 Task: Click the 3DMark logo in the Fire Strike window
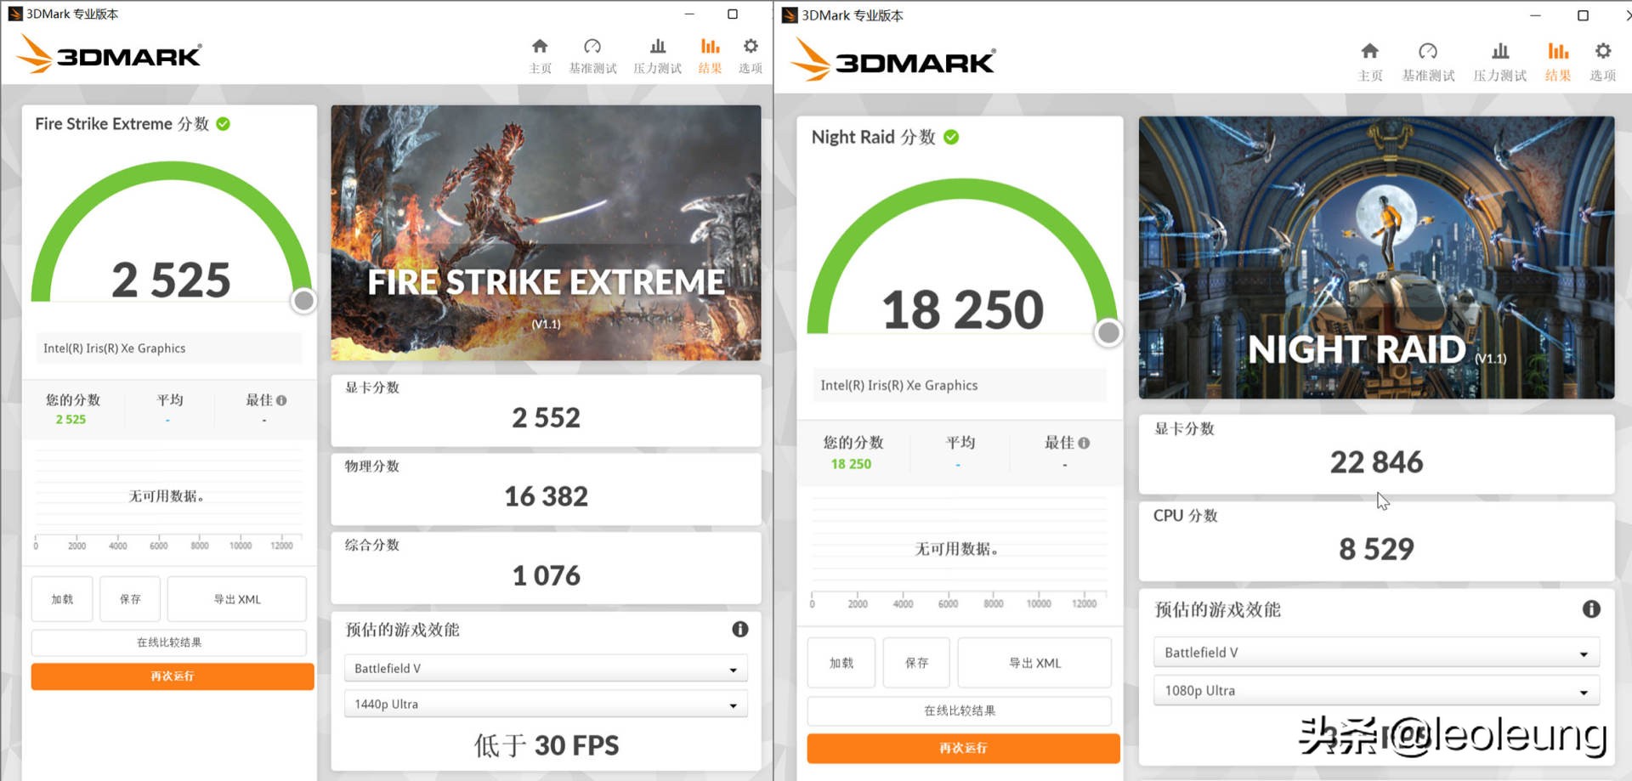coord(109,54)
